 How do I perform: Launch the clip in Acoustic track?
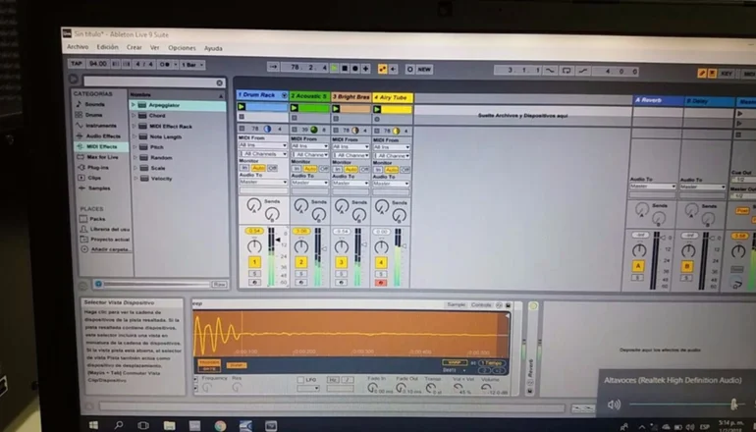point(295,108)
